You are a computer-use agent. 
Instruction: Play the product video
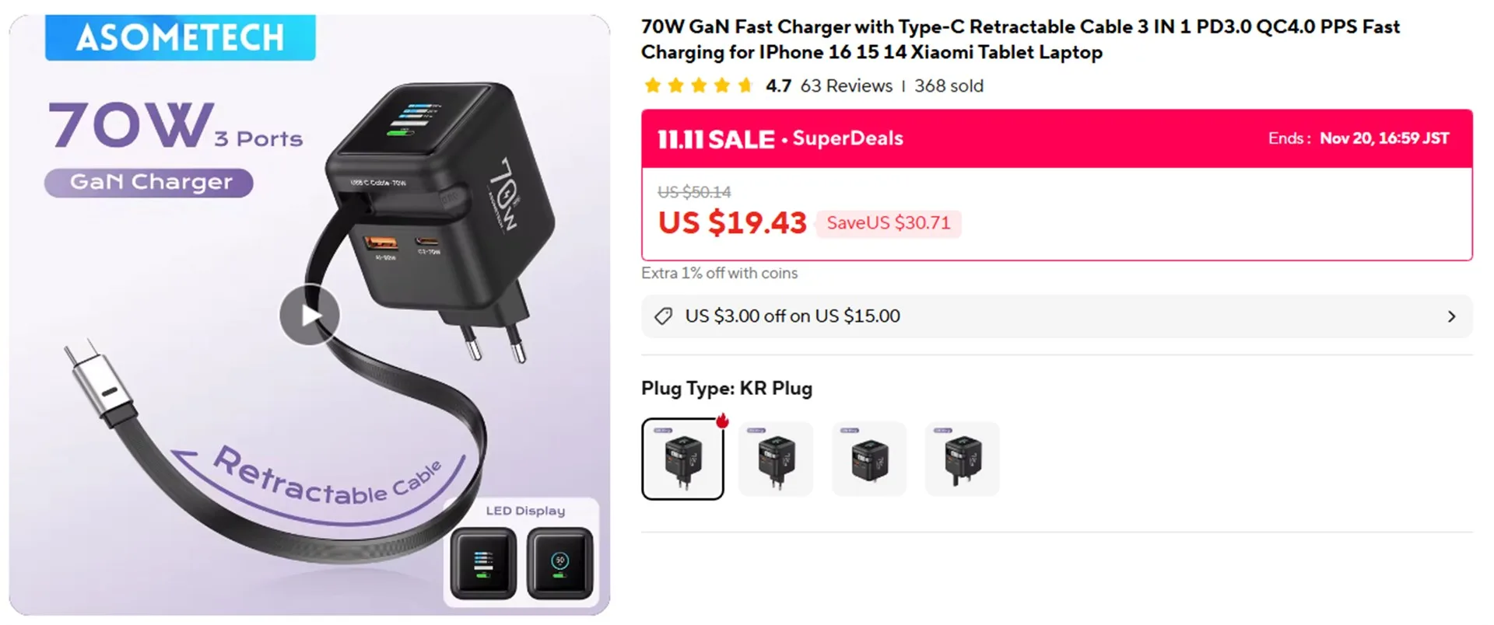[x=310, y=315]
